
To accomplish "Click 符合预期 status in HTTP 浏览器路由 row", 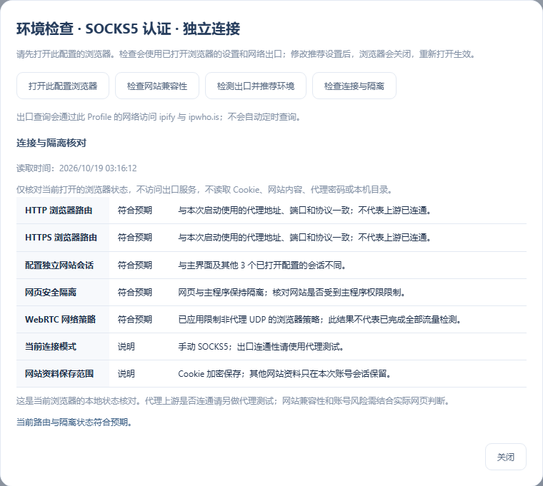I will point(135,211).
